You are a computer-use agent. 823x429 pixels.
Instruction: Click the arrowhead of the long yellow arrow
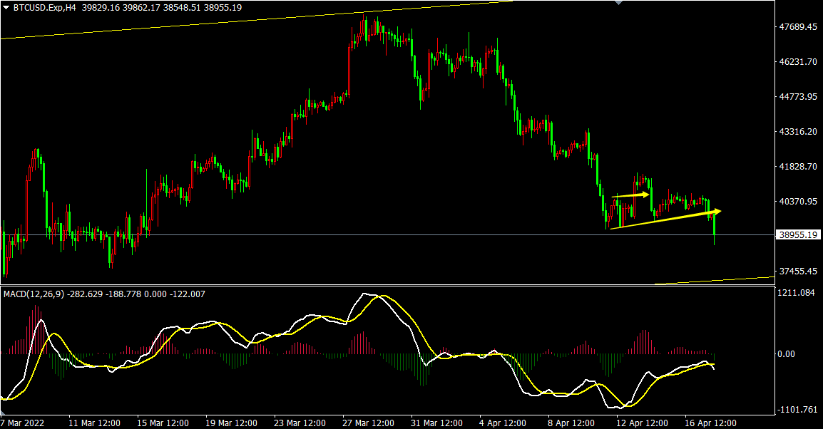point(717,210)
